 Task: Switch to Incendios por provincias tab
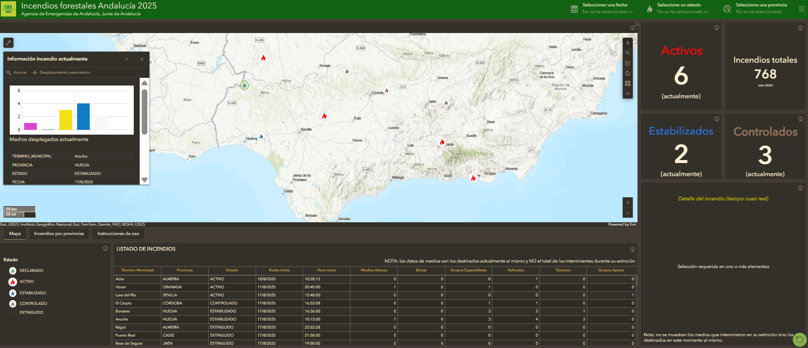[x=59, y=234]
